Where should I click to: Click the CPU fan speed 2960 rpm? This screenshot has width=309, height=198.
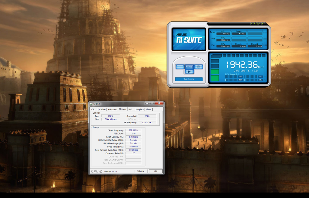click(x=223, y=46)
